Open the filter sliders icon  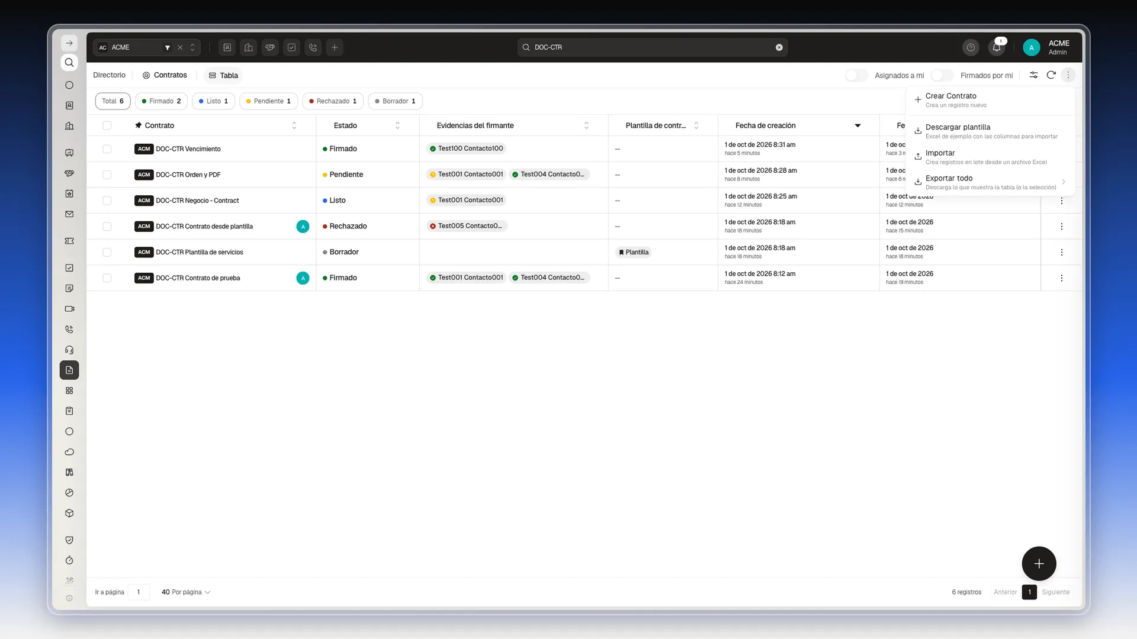click(x=1033, y=75)
